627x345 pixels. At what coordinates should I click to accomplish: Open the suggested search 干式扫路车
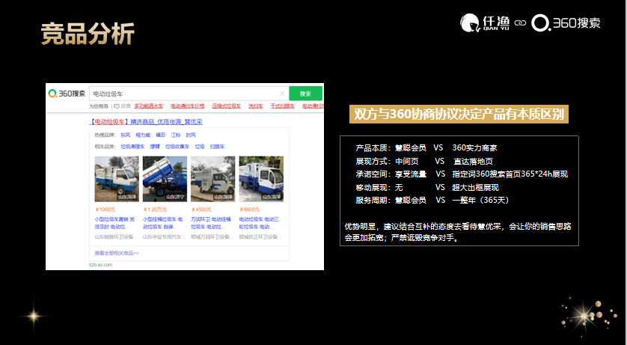coord(282,106)
